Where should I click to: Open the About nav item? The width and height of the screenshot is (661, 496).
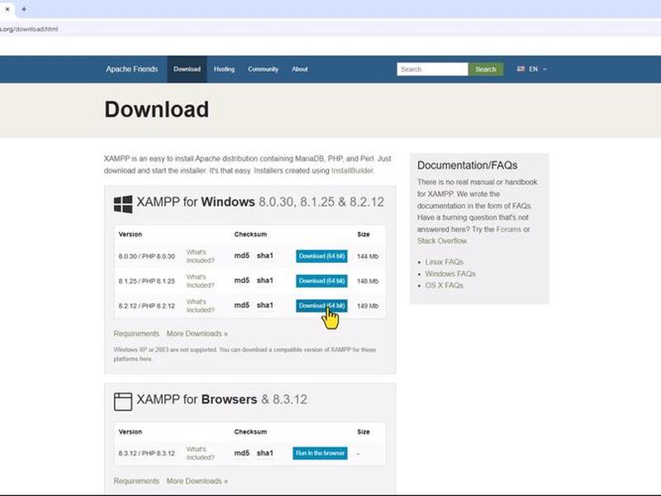click(x=300, y=69)
